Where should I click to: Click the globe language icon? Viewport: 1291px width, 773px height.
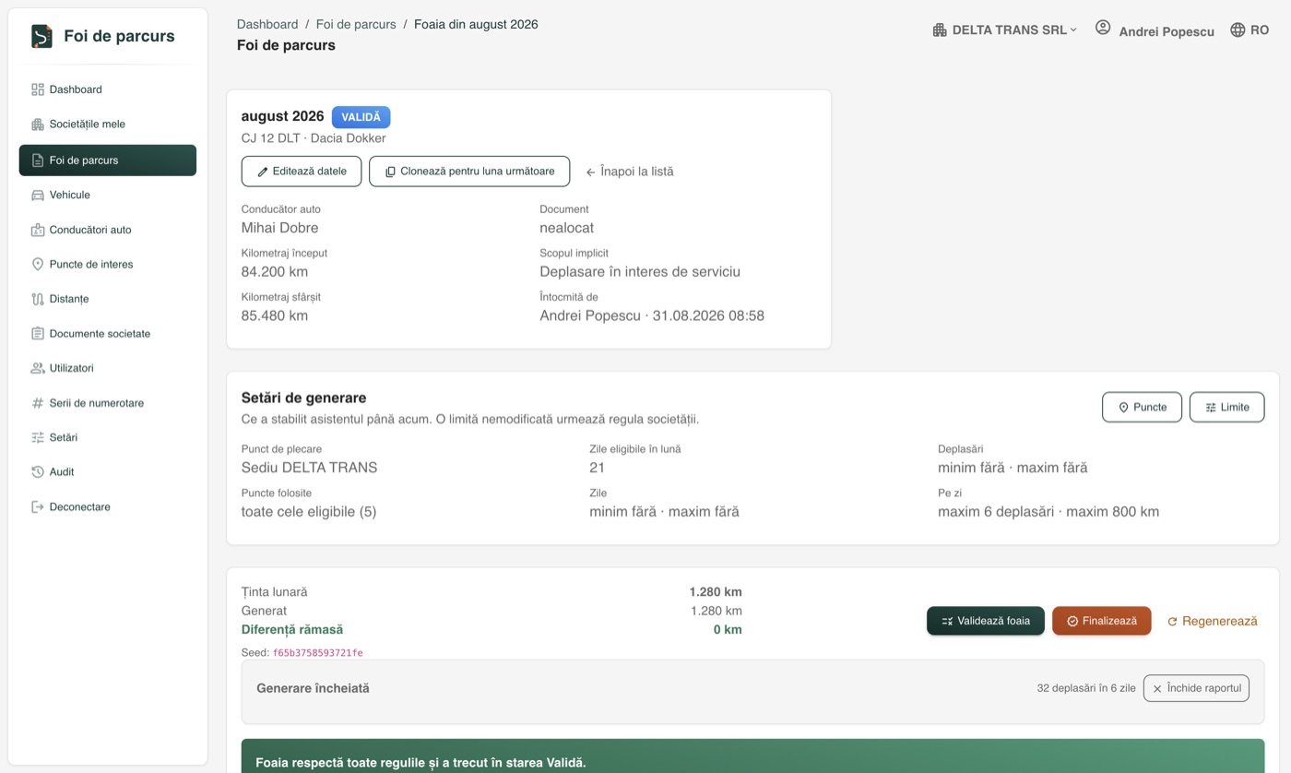tap(1238, 30)
